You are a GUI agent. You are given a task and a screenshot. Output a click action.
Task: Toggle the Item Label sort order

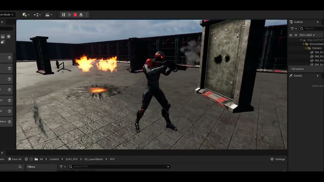tap(306, 35)
